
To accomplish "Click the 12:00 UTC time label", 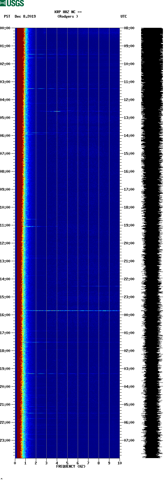I will pos(129,100).
